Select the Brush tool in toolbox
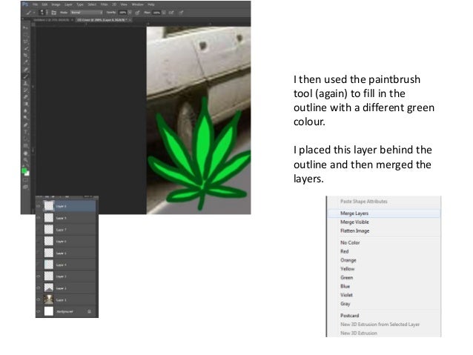473x355 pixels. [26, 76]
